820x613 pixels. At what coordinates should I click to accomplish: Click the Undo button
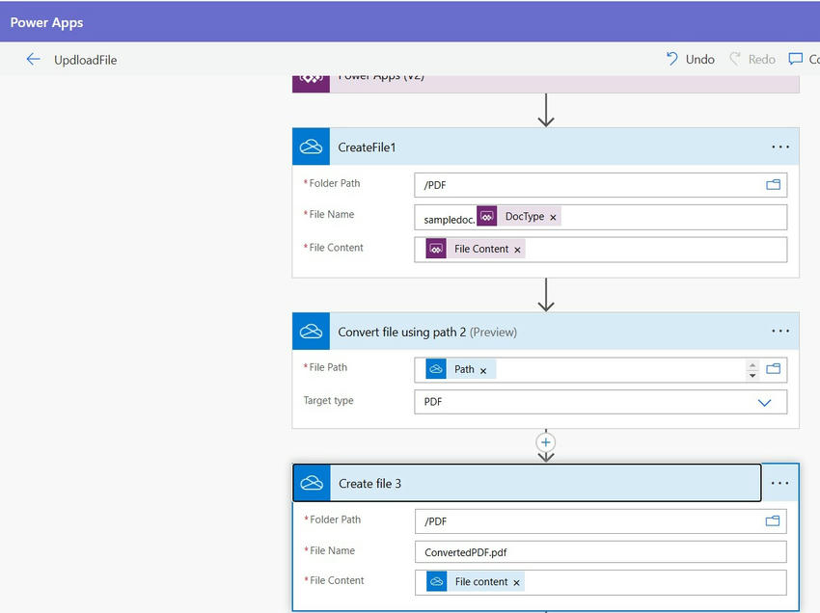pyautogui.click(x=690, y=60)
